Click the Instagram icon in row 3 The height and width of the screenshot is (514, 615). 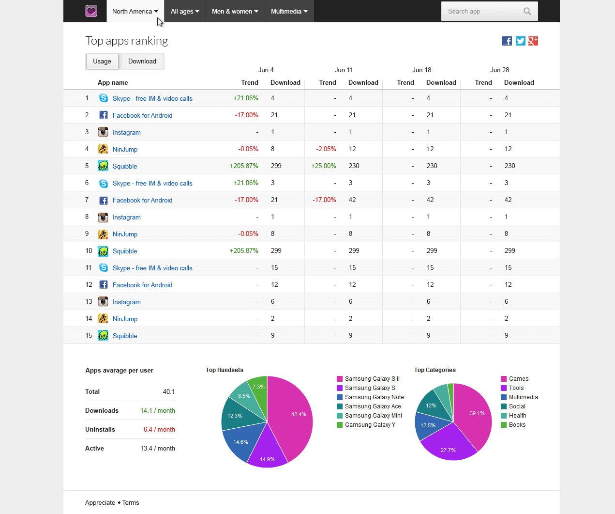103,132
